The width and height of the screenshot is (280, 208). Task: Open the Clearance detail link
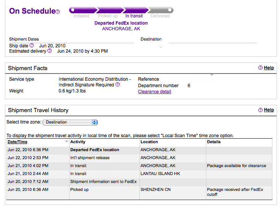(155, 92)
